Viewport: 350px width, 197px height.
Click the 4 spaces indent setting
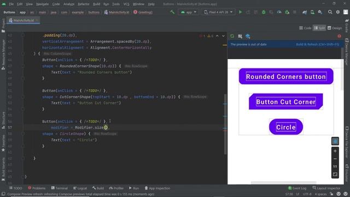pyautogui.click(x=321, y=194)
